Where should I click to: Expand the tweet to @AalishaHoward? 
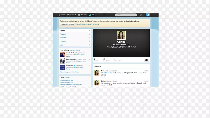point(103,77)
